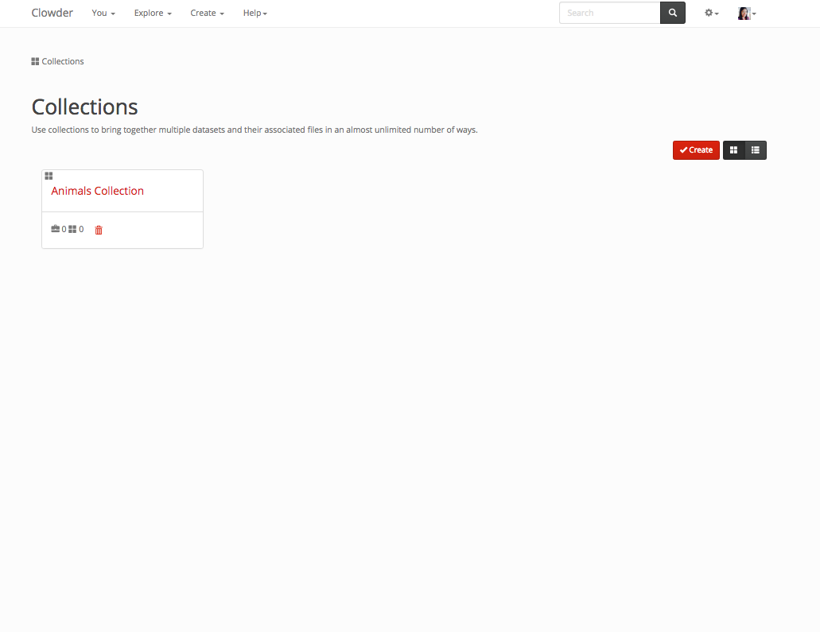Expand the You dropdown menu
Image resolution: width=820 pixels, height=632 pixels.
[103, 14]
